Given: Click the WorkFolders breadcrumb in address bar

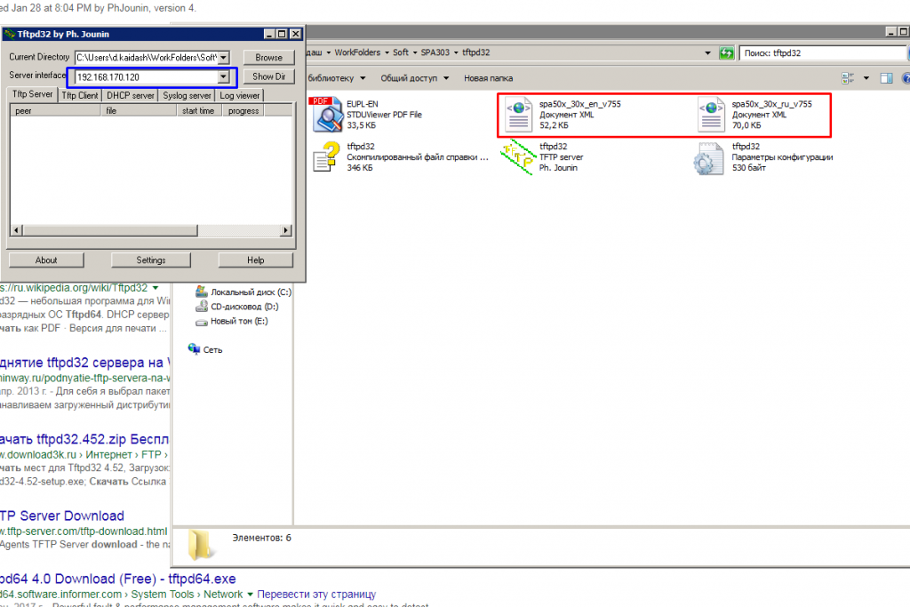Looking at the screenshot, I should (x=357, y=52).
